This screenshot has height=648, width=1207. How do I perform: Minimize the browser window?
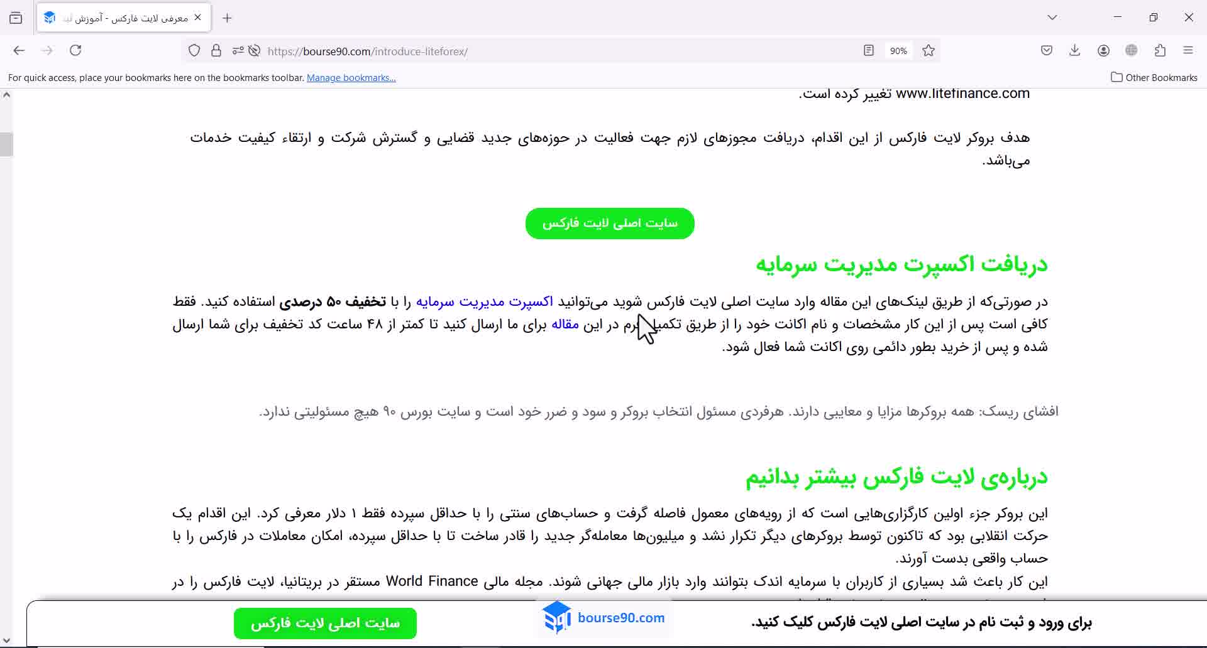coord(1118,18)
